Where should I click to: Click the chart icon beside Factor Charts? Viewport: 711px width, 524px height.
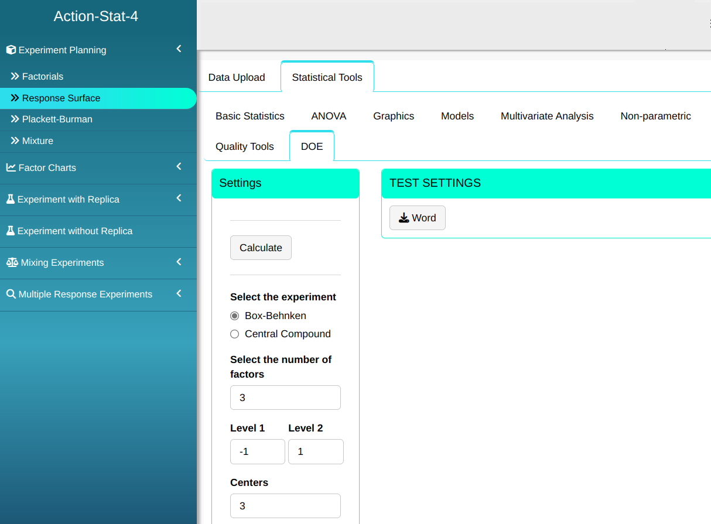[11, 167]
